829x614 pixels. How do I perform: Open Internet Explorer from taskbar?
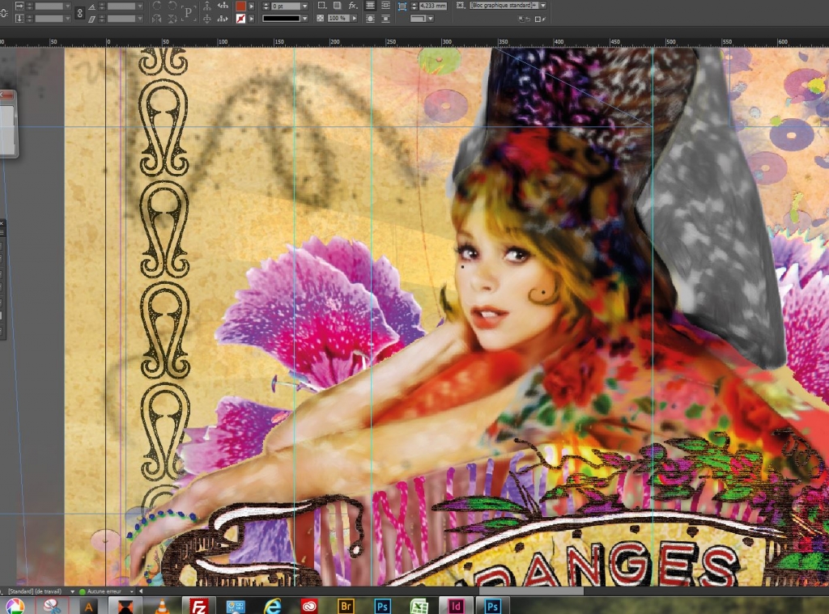click(272, 606)
